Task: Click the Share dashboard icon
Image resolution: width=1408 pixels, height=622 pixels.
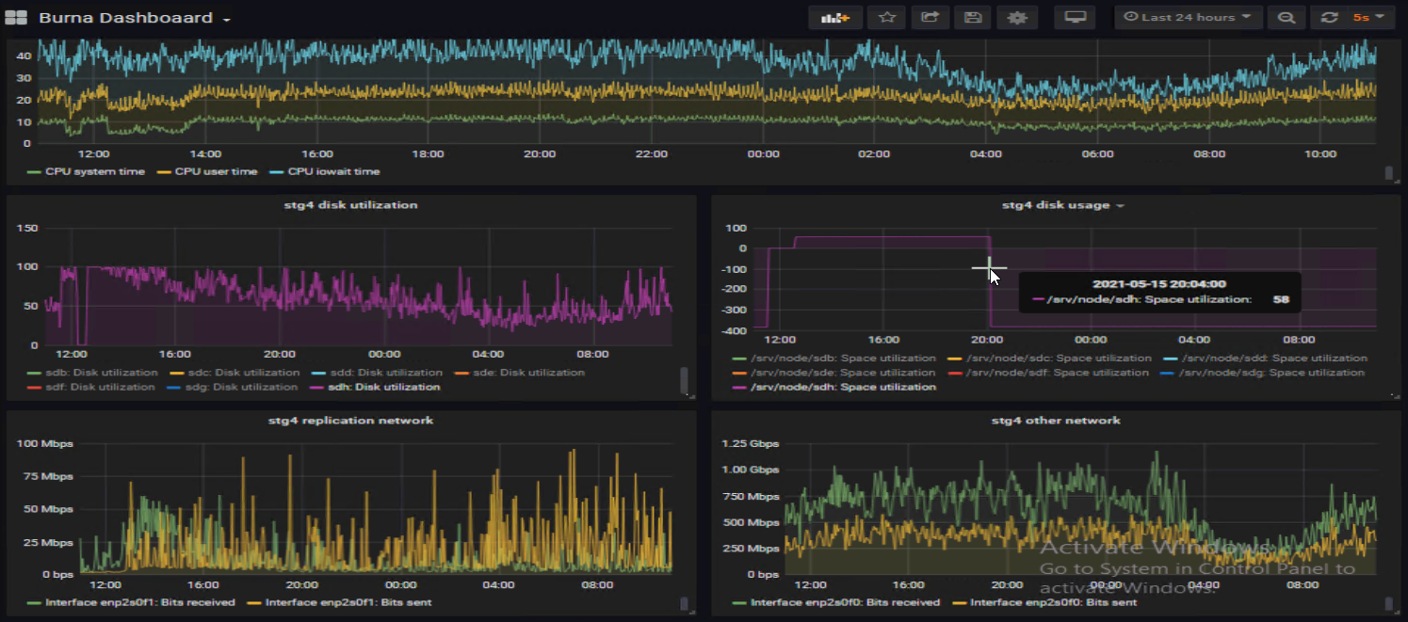Action: click(930, 18)
